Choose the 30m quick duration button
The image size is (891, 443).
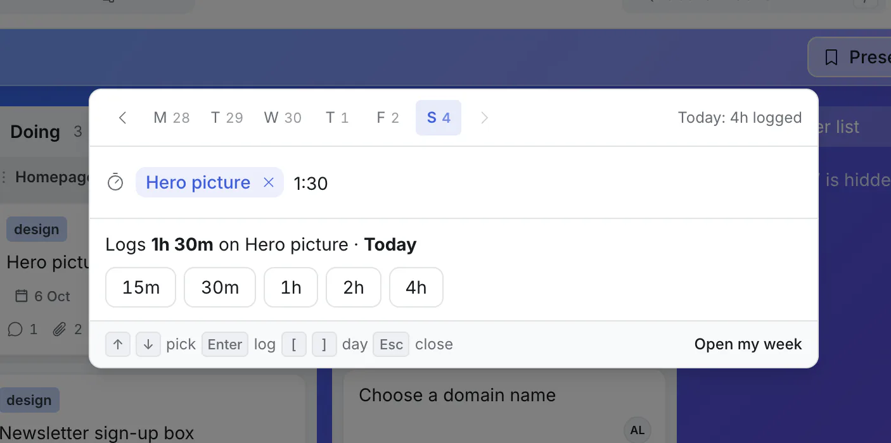point(220,287)
